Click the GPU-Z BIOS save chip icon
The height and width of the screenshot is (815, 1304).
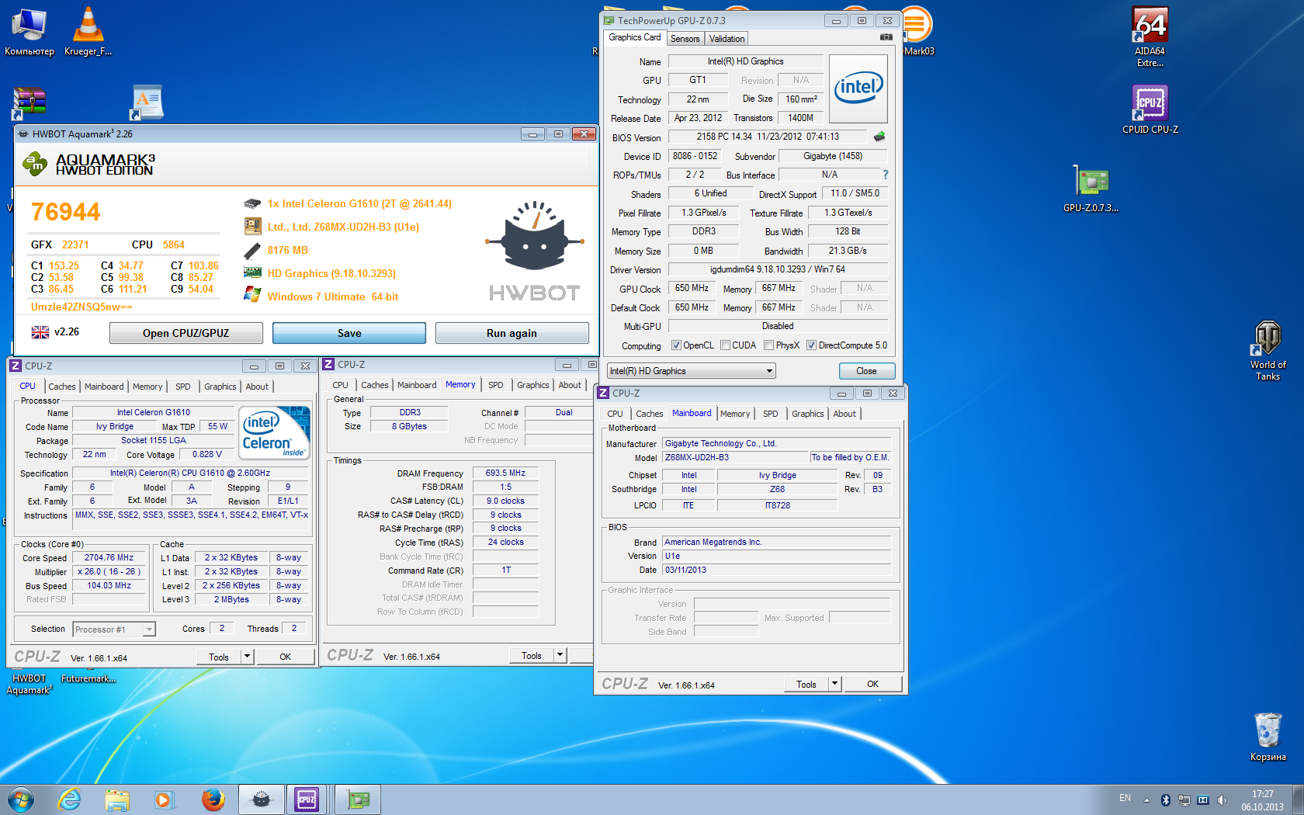click(x=879, y=137)
